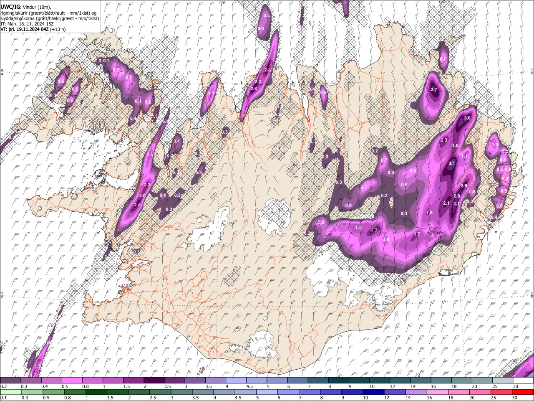Select the line 'IT: Mán. 18. 11. 2024 15Z'
The width and height of the screenshot is (534, 401).
point(27,24)
